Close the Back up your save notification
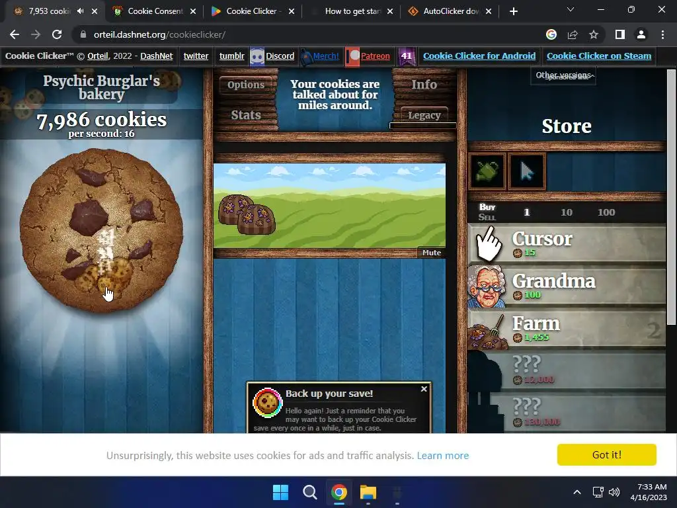Screen dimensions: 677x508 pos(424,389)
